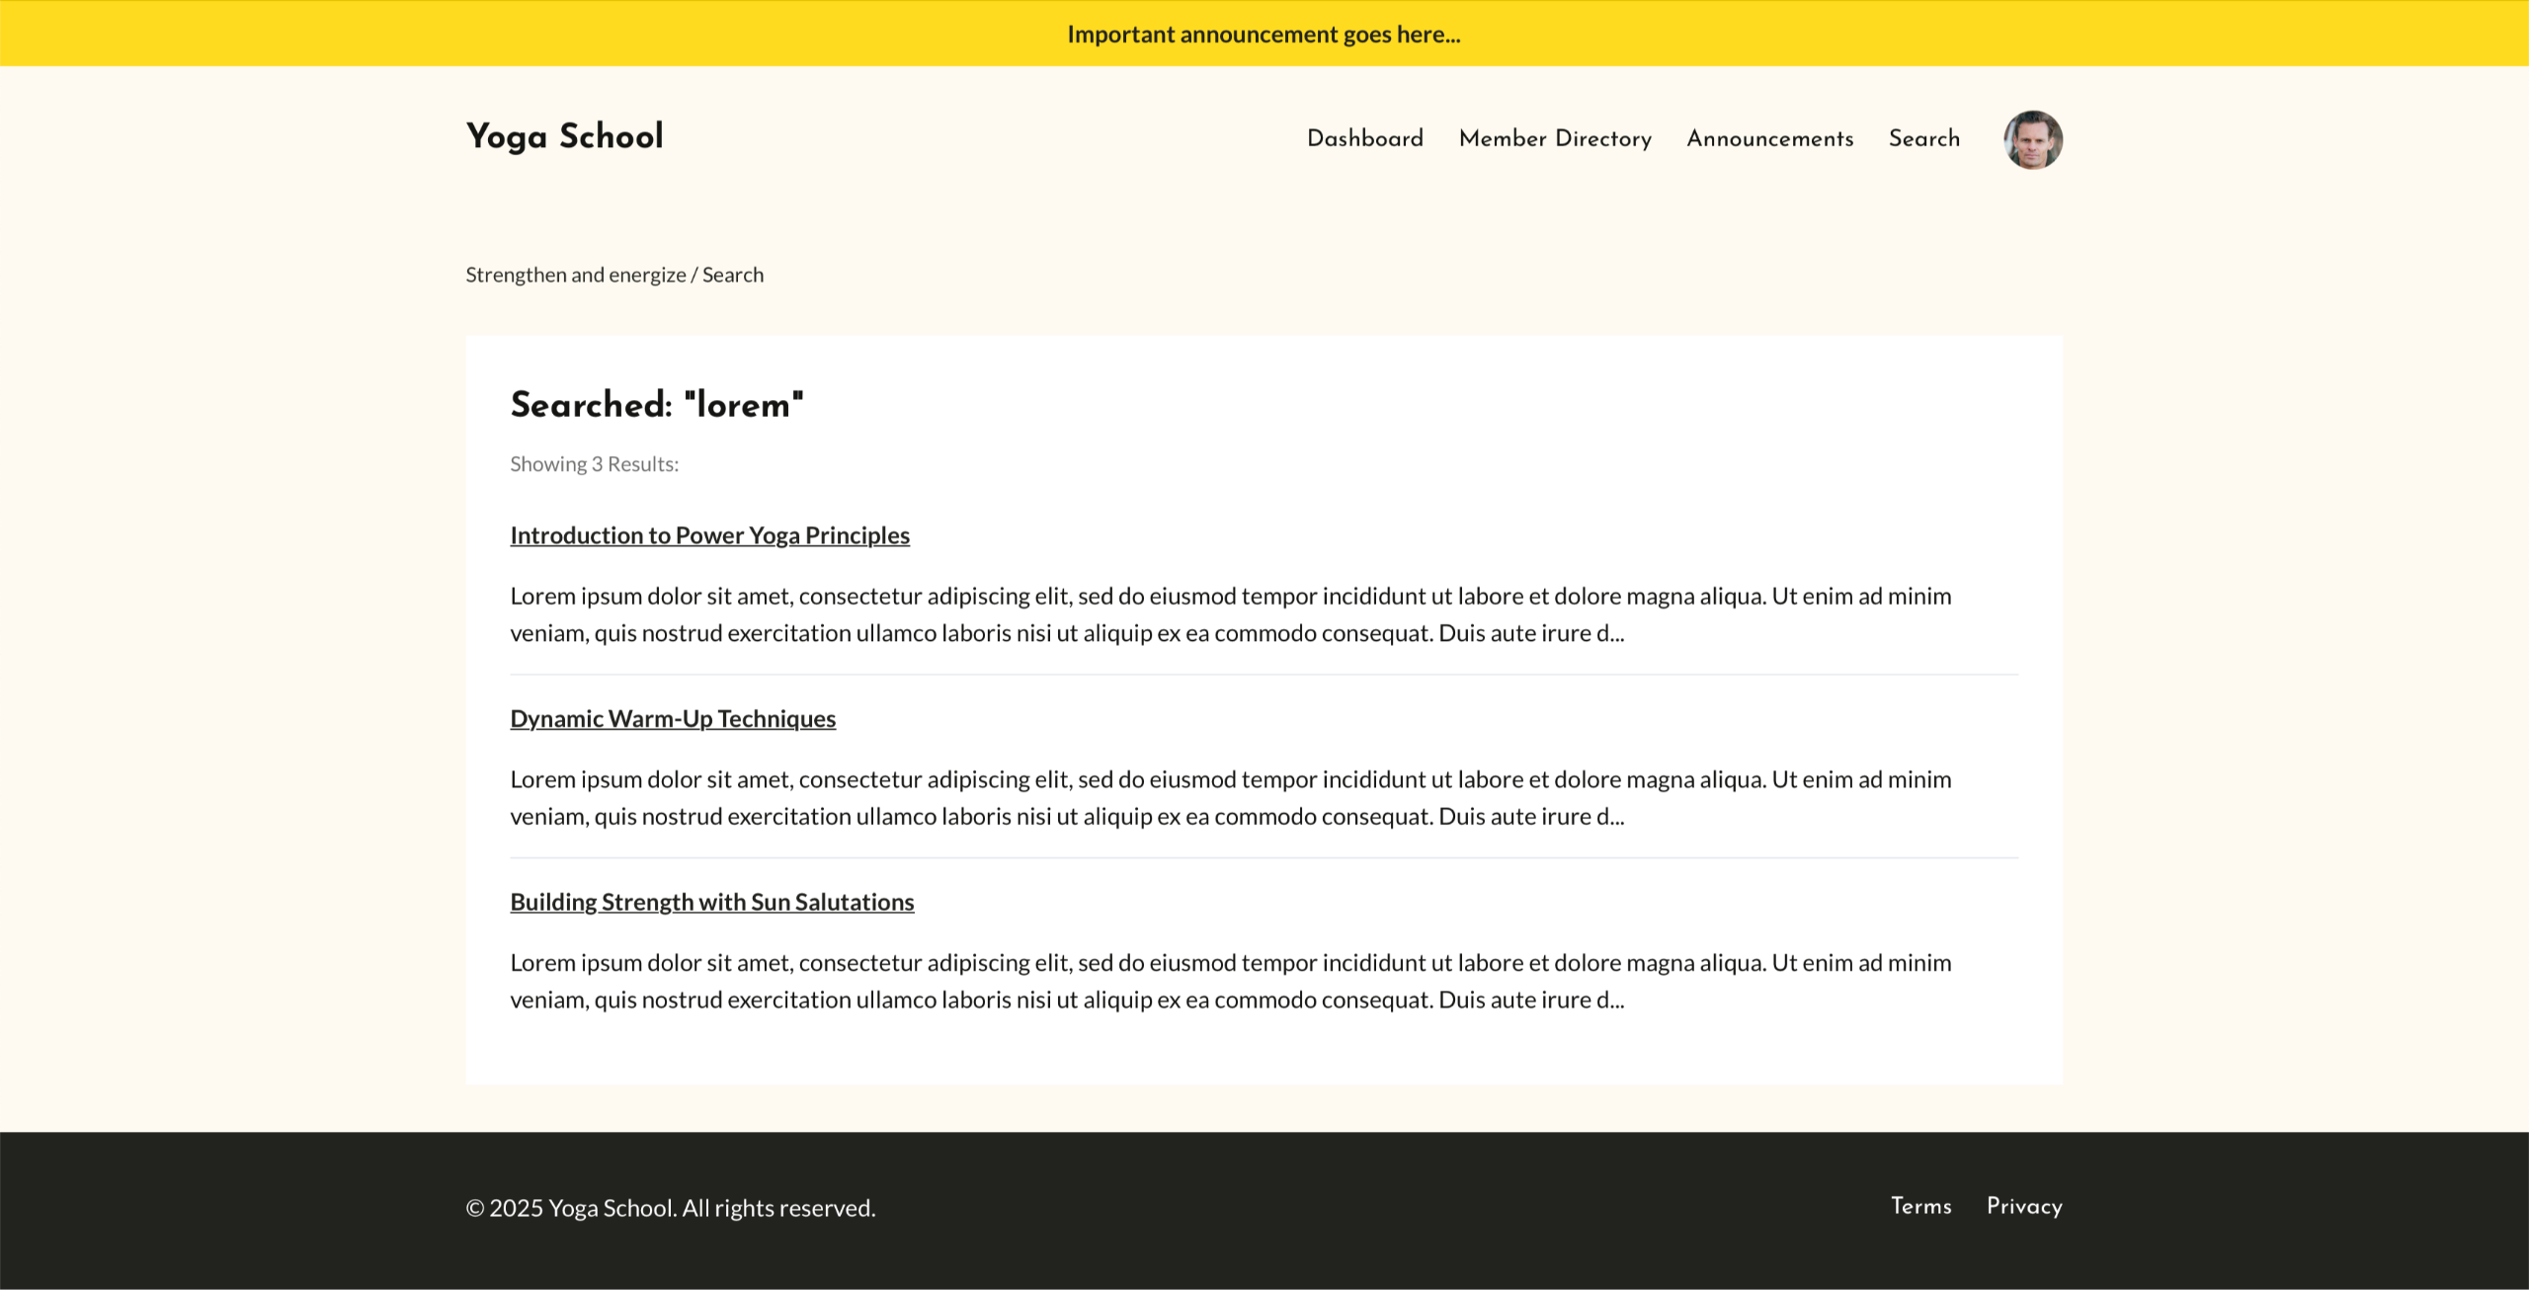Click the Showing 3 Results text

(594, 464)
